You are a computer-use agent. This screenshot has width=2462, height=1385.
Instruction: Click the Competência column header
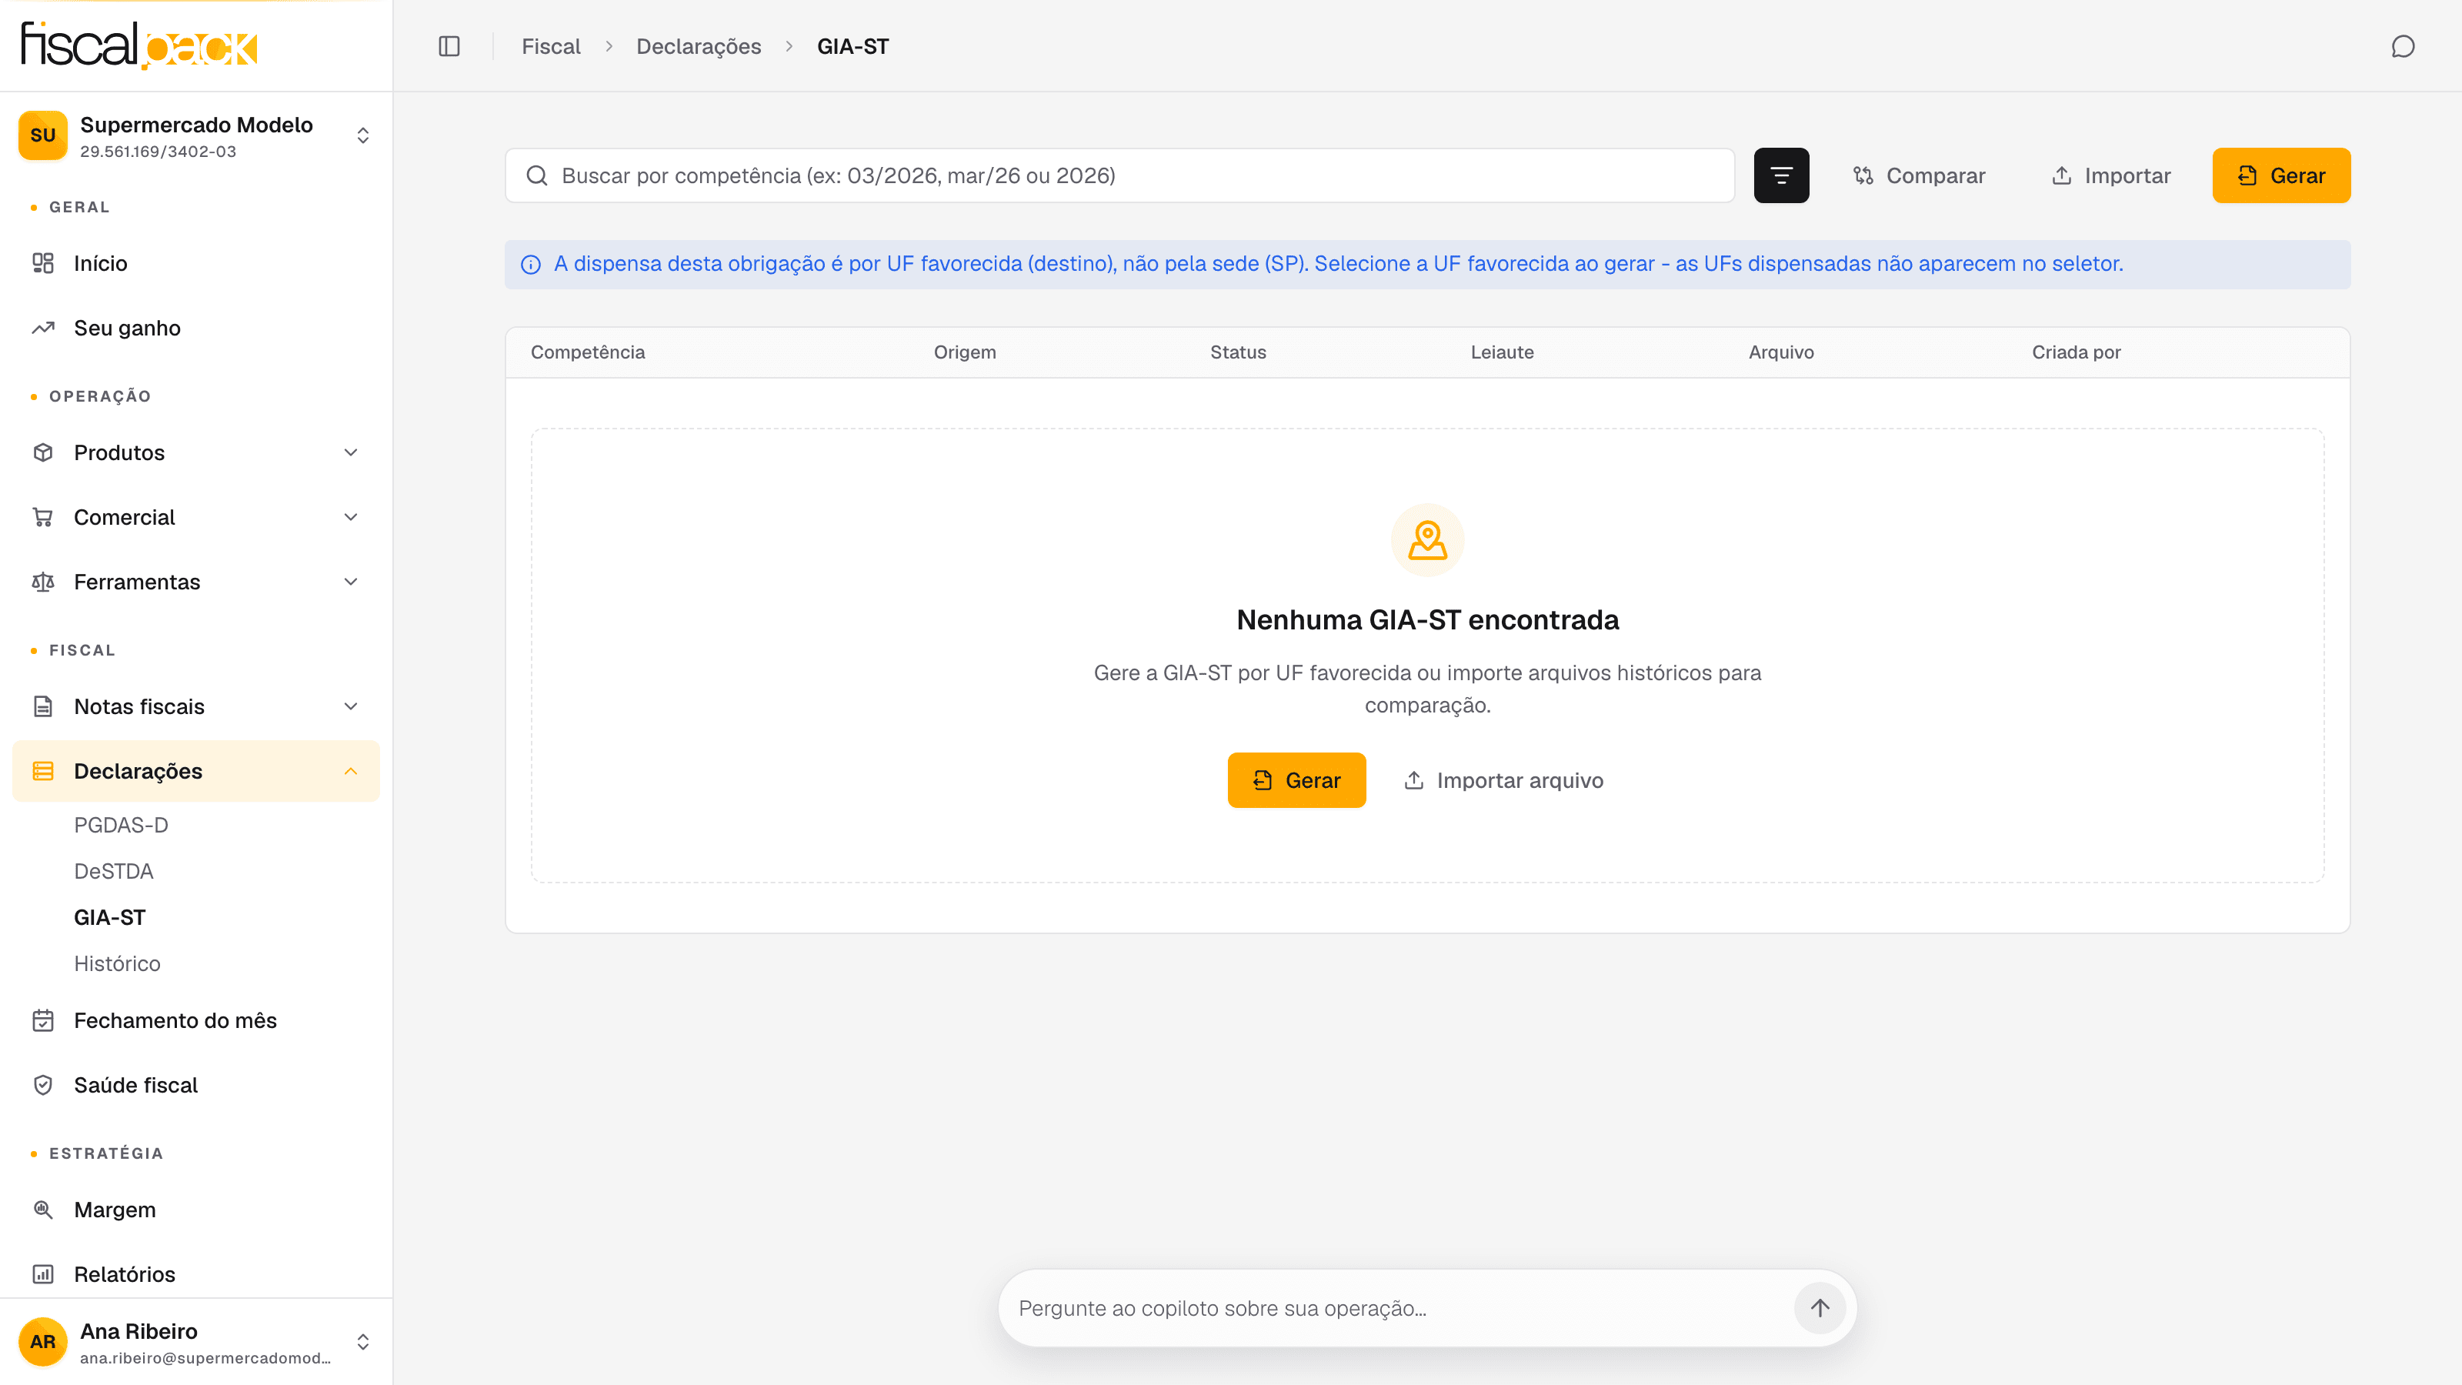(x=588, y=352)
